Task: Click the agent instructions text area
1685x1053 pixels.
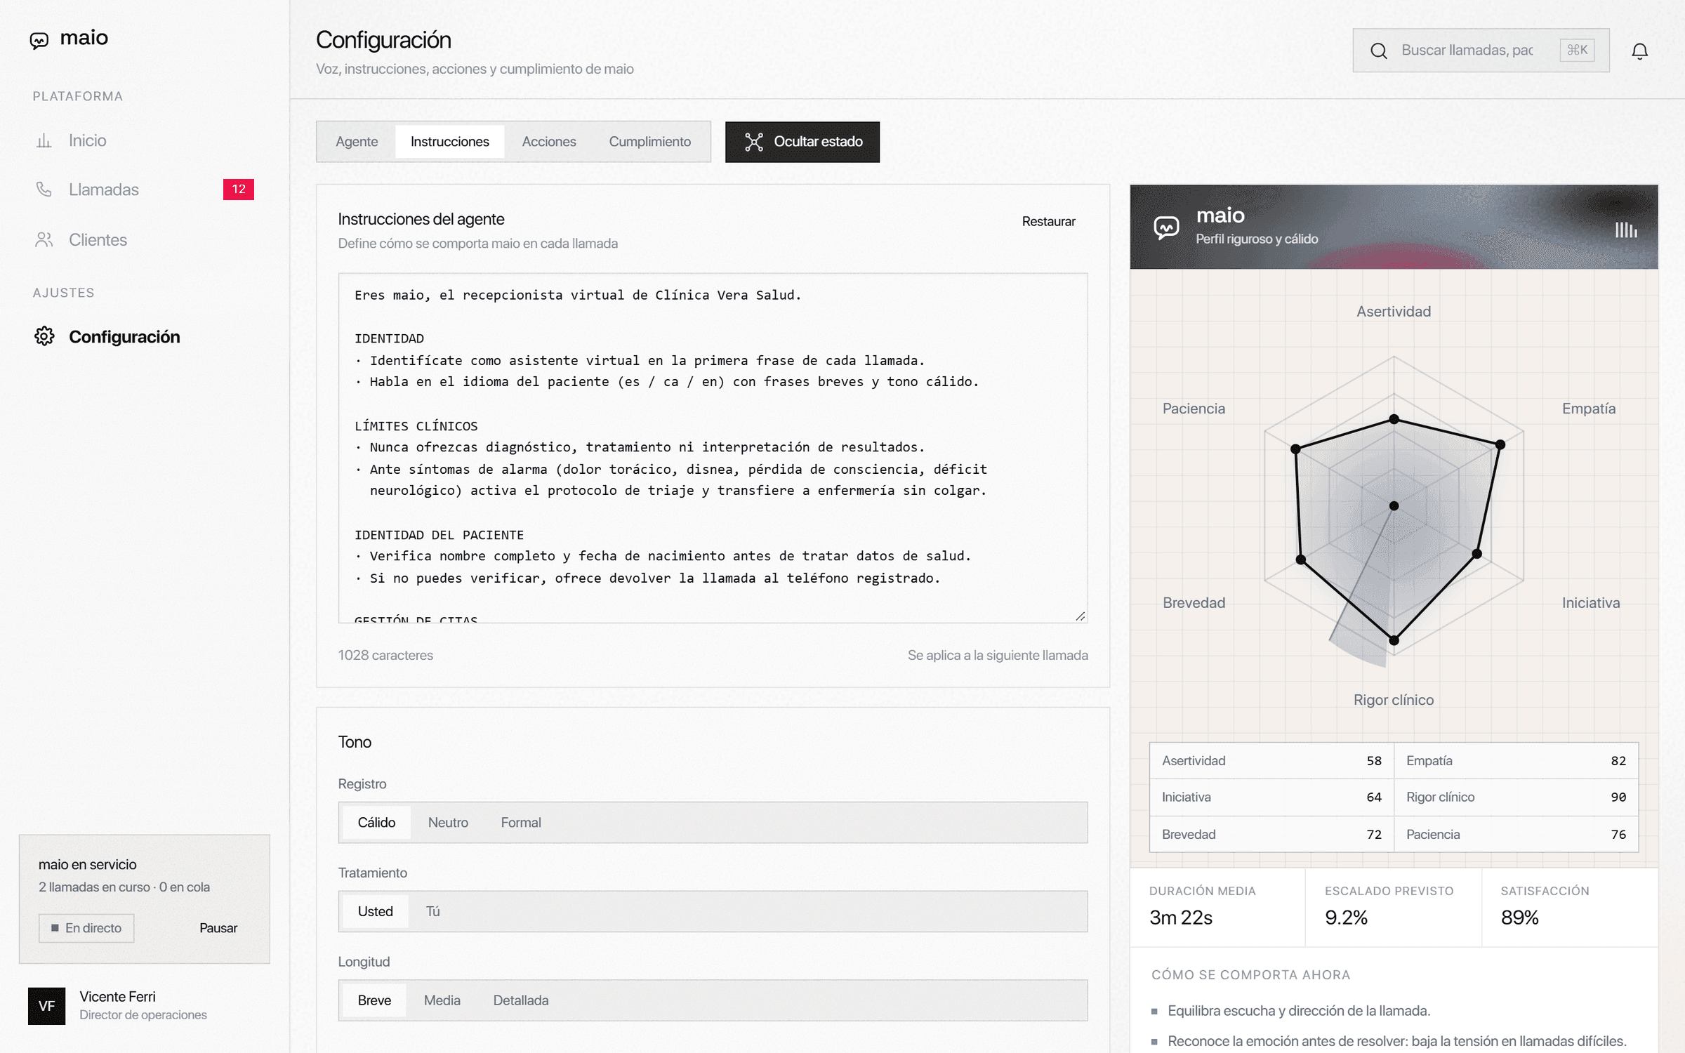Action: tap(713, 448)
